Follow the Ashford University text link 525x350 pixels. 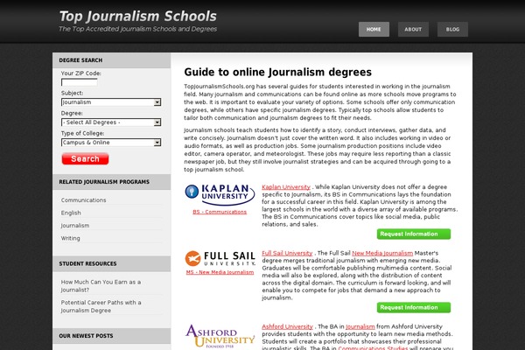pyautogui.click(x=287, y=326)
